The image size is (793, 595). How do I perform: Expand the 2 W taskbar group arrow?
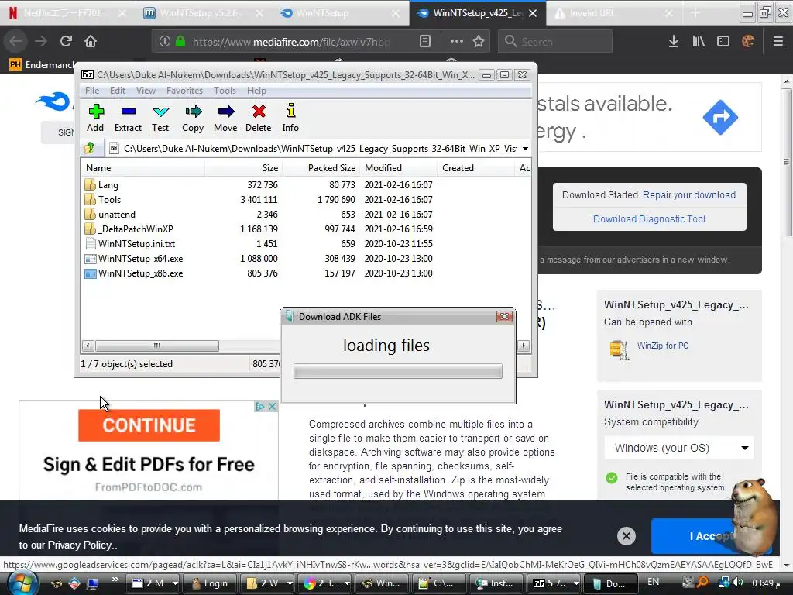[x=290, y=583]
